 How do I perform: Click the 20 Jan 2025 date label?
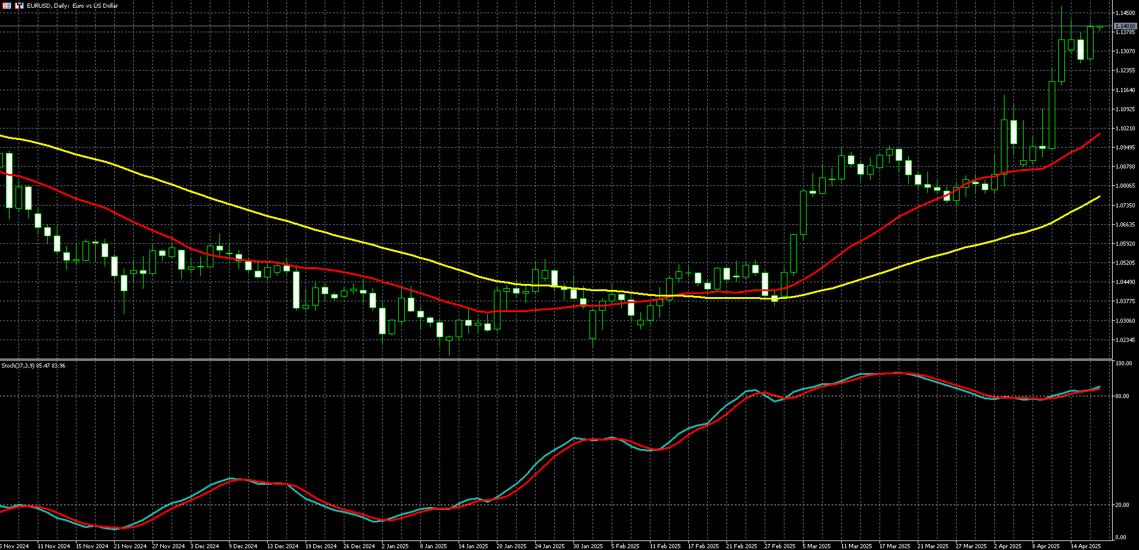pos(511,546)
